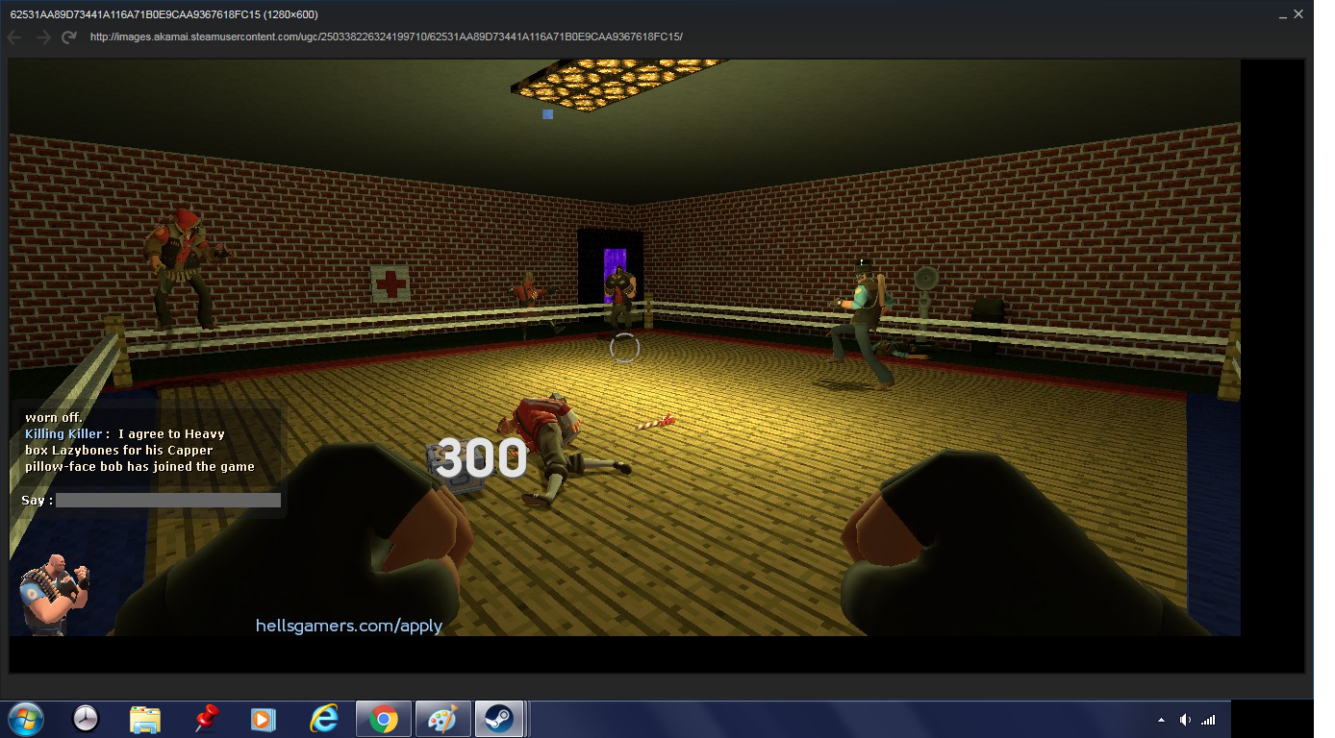The height and width of the screenshot is (738, 1335).
Task: Click the displayed TF2 game screenshot
Action: 625,348
